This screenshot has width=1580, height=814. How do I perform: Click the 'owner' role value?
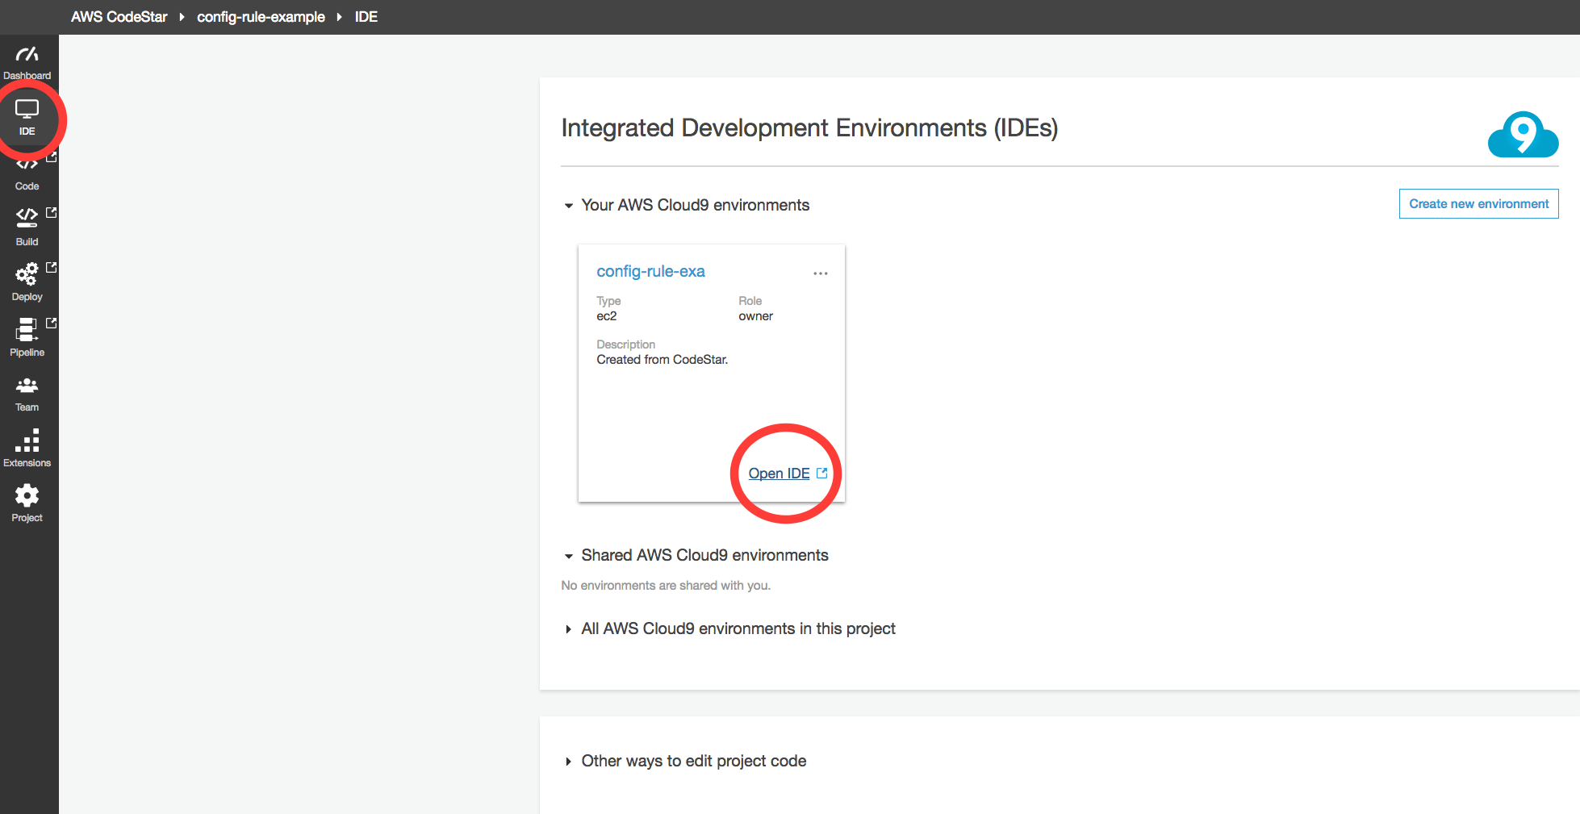tap(755, 316)
